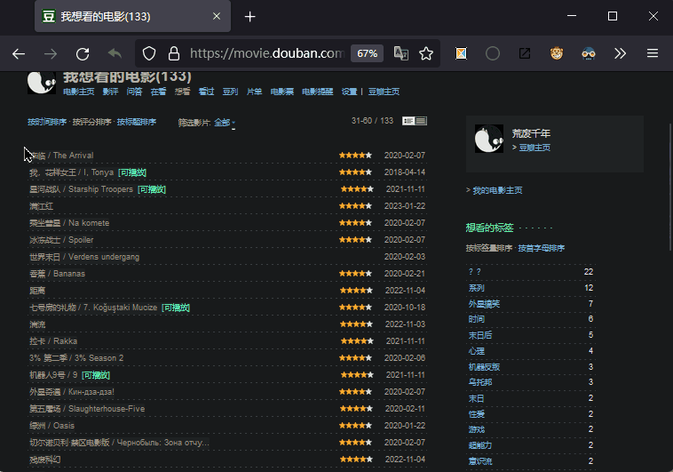The width and height of the screenshot is (673, 472).
Task: Click the 67% zoom level indicator
Action: pos(367,53)
